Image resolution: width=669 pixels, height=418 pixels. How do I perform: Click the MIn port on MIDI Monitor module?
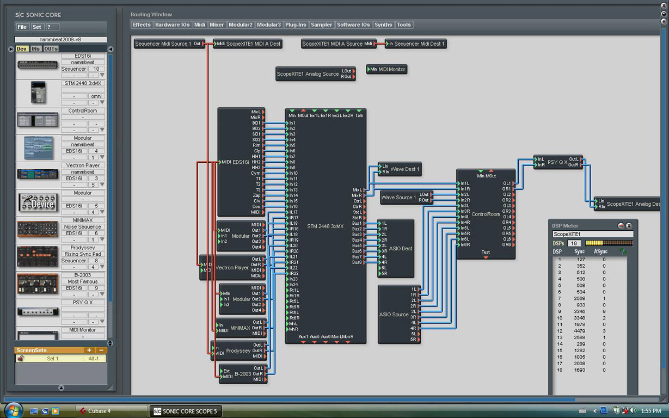pyautogui.click(x=369, y=70)
